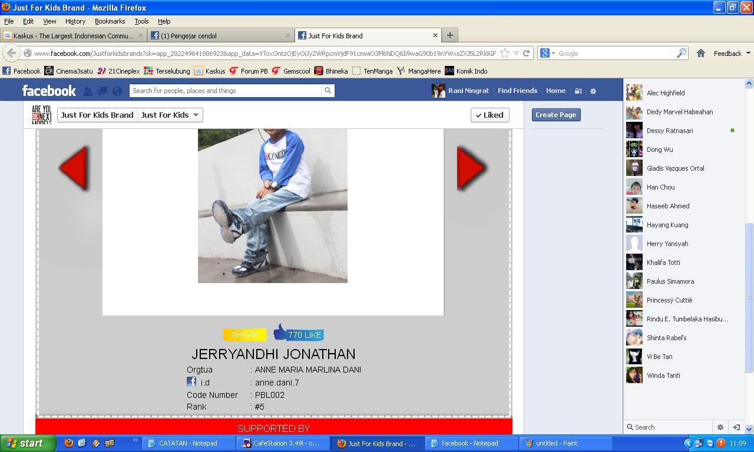Click the red previous arrow

click(x=73, y=168)
